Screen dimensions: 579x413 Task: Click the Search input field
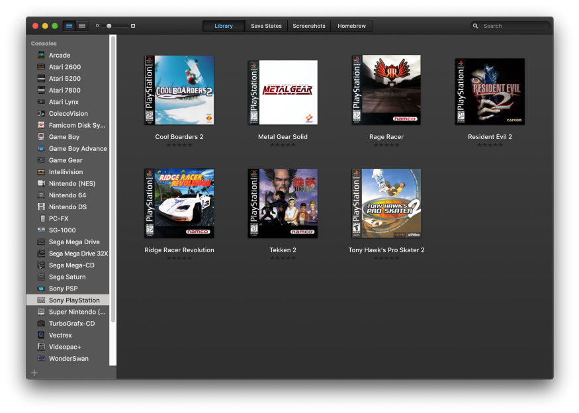(x=510, y=26)
